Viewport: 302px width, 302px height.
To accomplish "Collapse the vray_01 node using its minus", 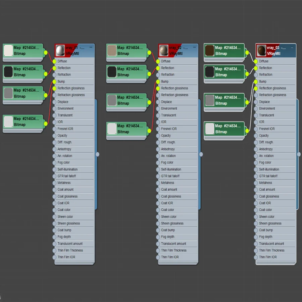I will click(91, 47).
